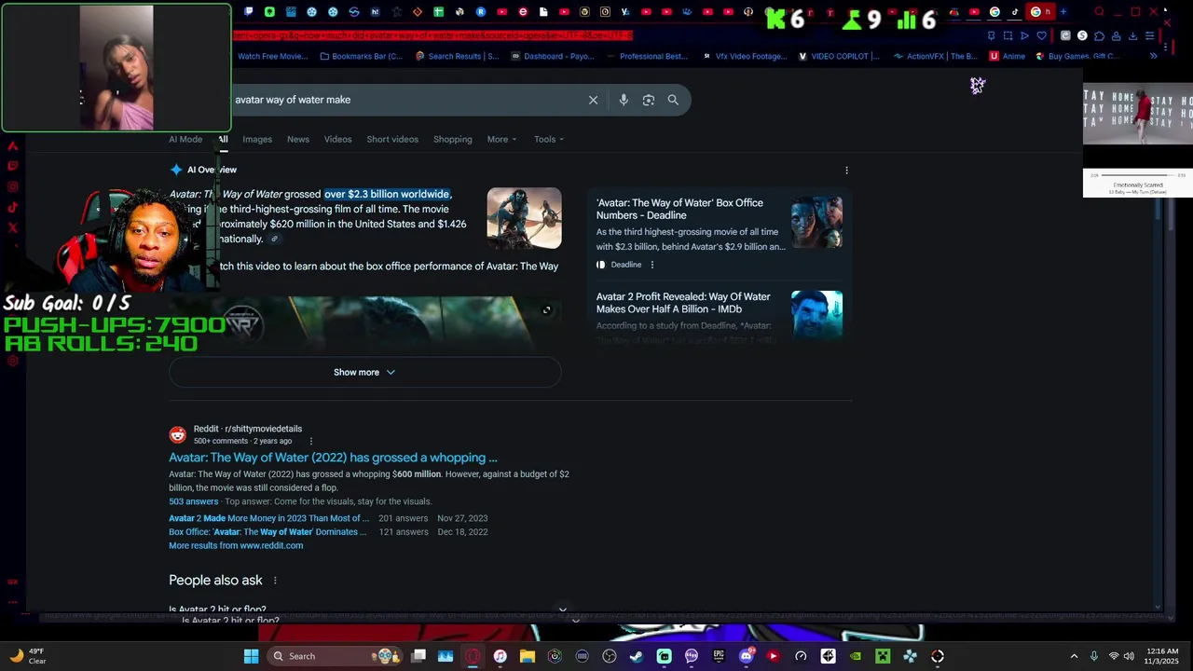Open Task View from the taskbar
The width and height of the screenshot is (1193, 671).
[418, 656]
